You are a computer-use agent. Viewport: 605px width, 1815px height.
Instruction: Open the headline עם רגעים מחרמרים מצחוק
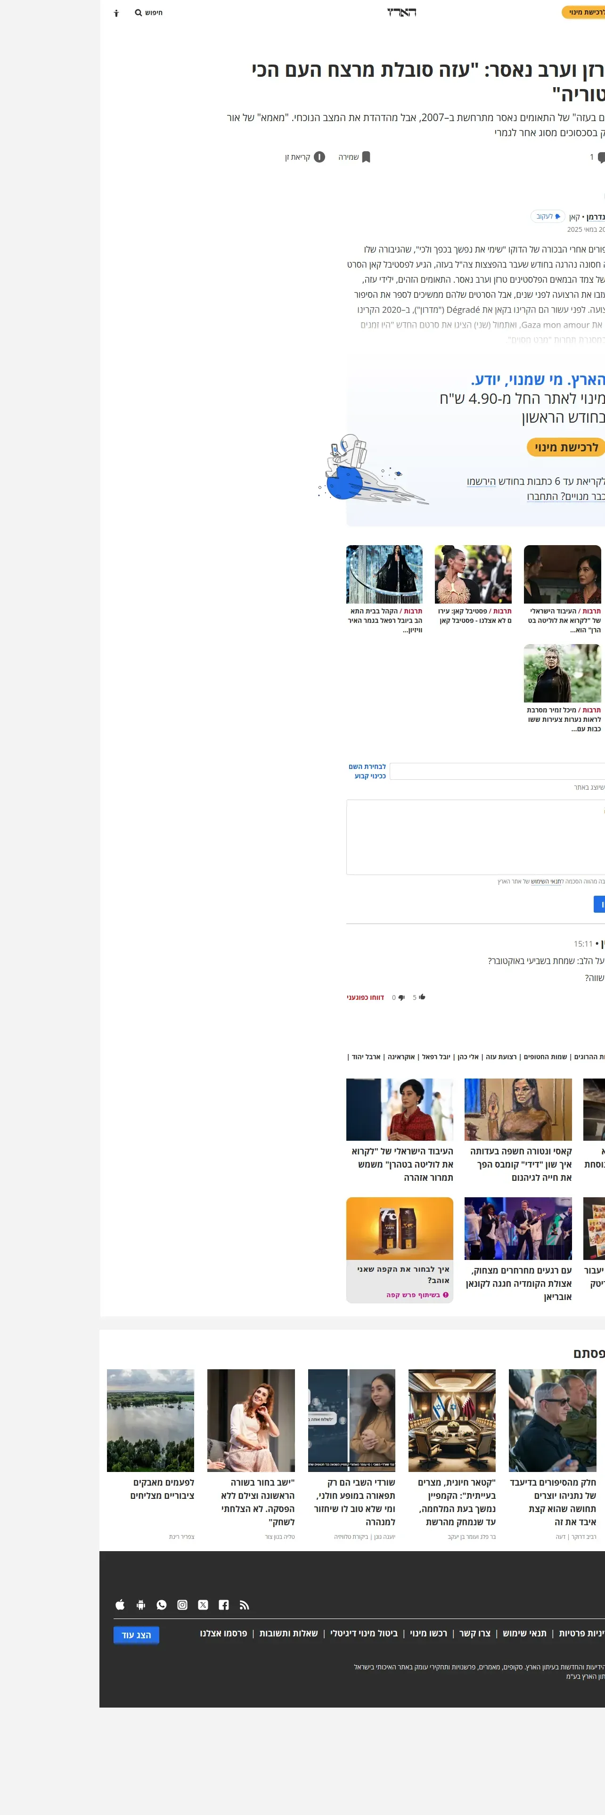point(519,1284)
